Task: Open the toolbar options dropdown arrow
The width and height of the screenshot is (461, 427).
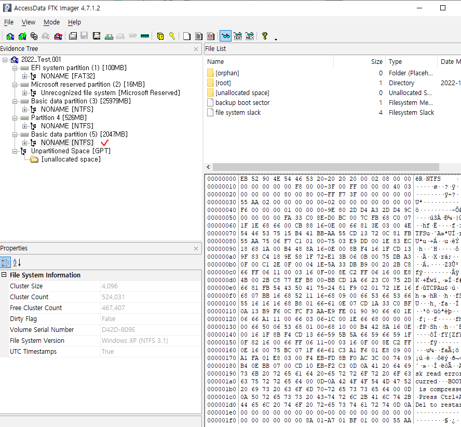Action: pyautogui.click(x=276, y=39)
